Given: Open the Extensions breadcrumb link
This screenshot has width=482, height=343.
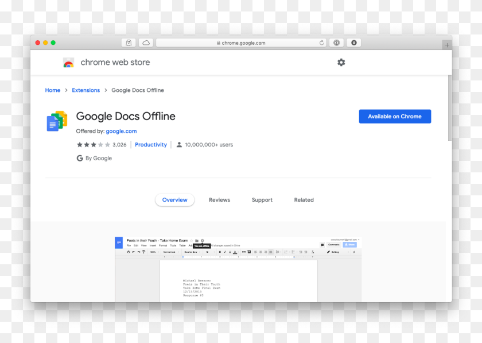Looking at the screenshot, I should pos(85,90).
